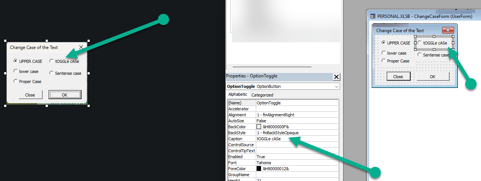Click OK button in running dialog
The width and height of the screenshot is (481, 181).
click(x=65, y=95)
